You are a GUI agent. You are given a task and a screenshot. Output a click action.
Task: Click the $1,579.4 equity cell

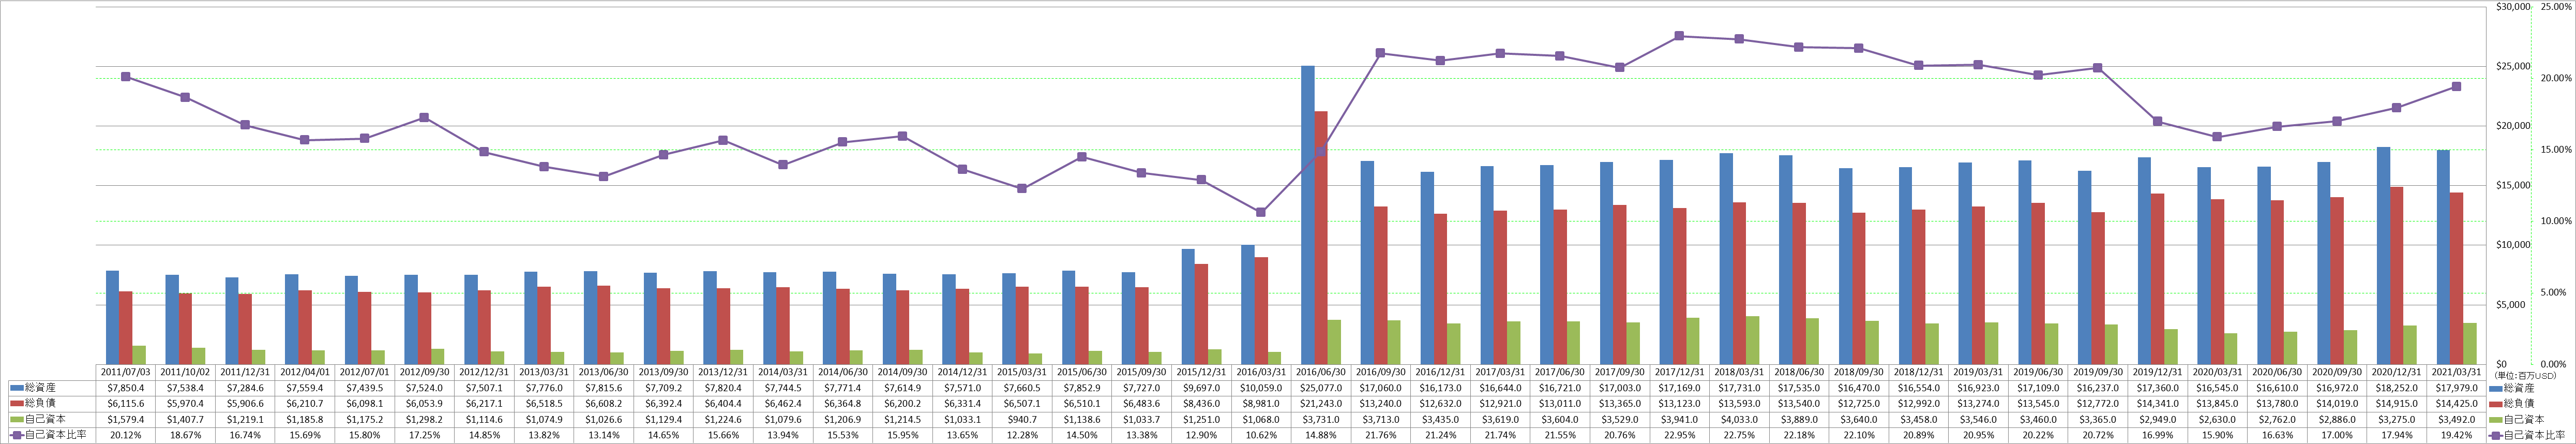pos(126,419)
